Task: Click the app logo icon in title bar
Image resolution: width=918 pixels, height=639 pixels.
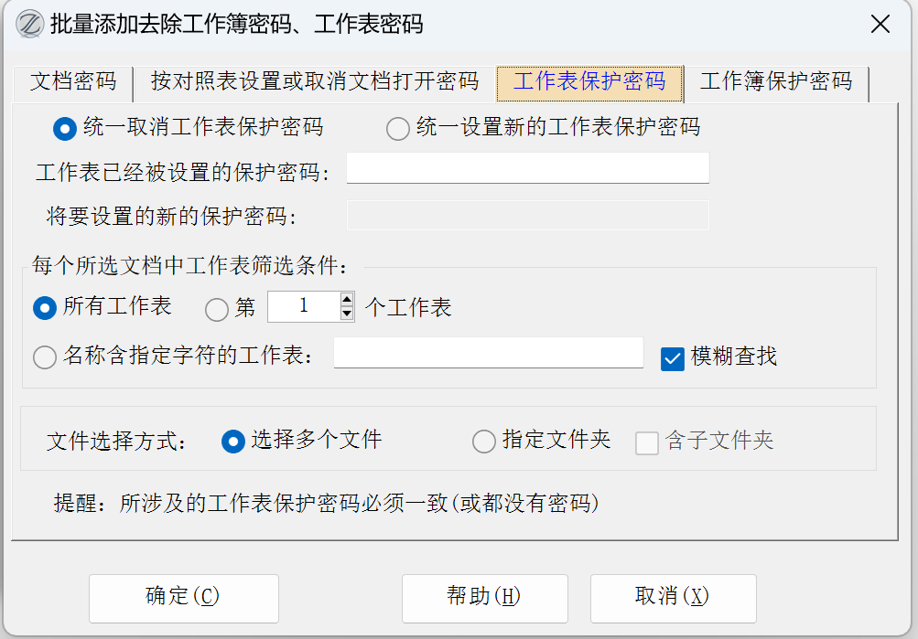Action: click(30, 25)
